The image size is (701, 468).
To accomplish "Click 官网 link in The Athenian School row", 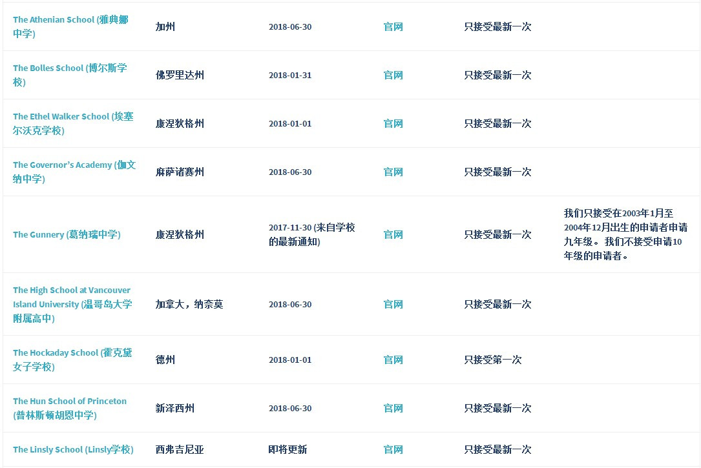I will [x=393, y=27].
